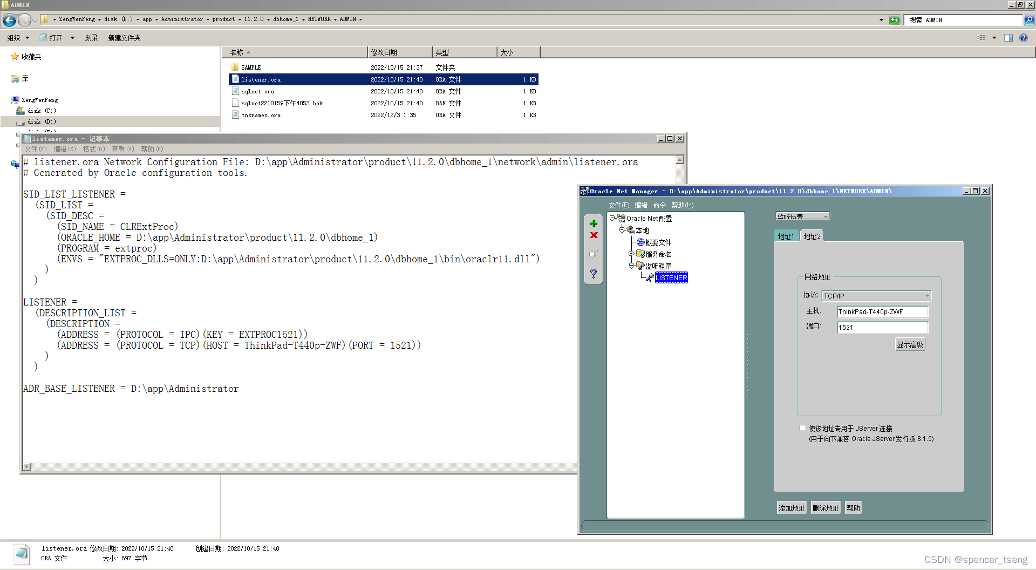
Task: Select disk (D:) in navigation pane
Action: [42, 121]
